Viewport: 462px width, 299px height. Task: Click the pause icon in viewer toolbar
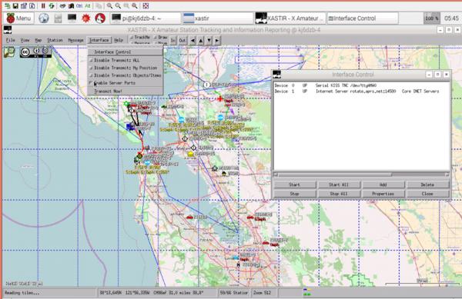(x=43, y=5)
